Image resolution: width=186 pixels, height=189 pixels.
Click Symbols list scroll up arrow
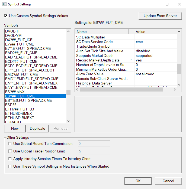coord(68,32)
